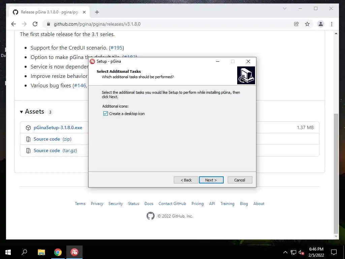This screenshot has height=259, width=345.
Task: Open the Windows Start menu
Action: pyautogui.click(x=8, y=252)
